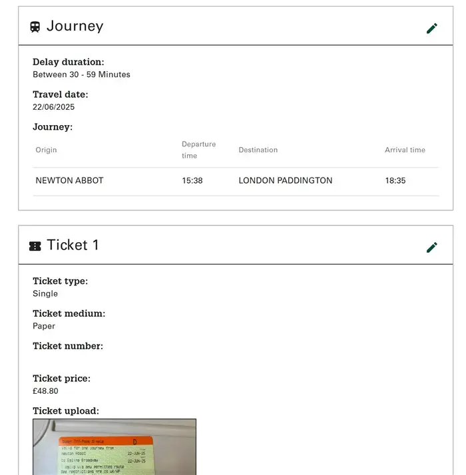Click the train icon beside Journey heading
The width and height of the screenshot is (466, 475).
tap(35, 27)
